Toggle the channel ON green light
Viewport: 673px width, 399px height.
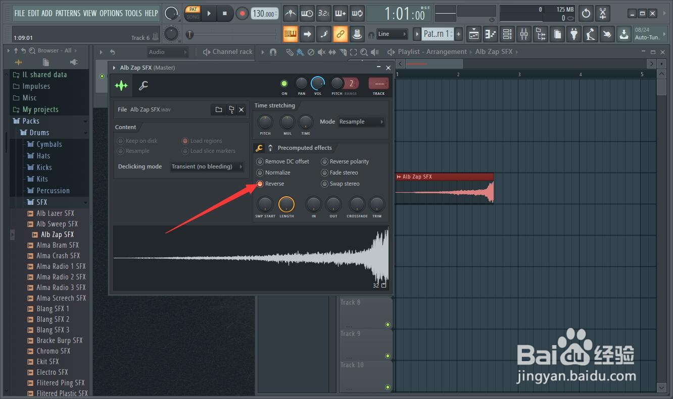(284, 84)
